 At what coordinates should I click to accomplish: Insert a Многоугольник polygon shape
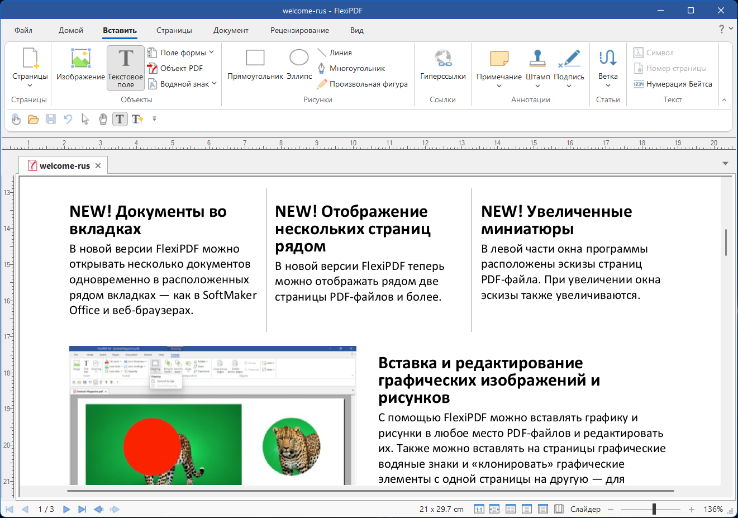point(351,68)
